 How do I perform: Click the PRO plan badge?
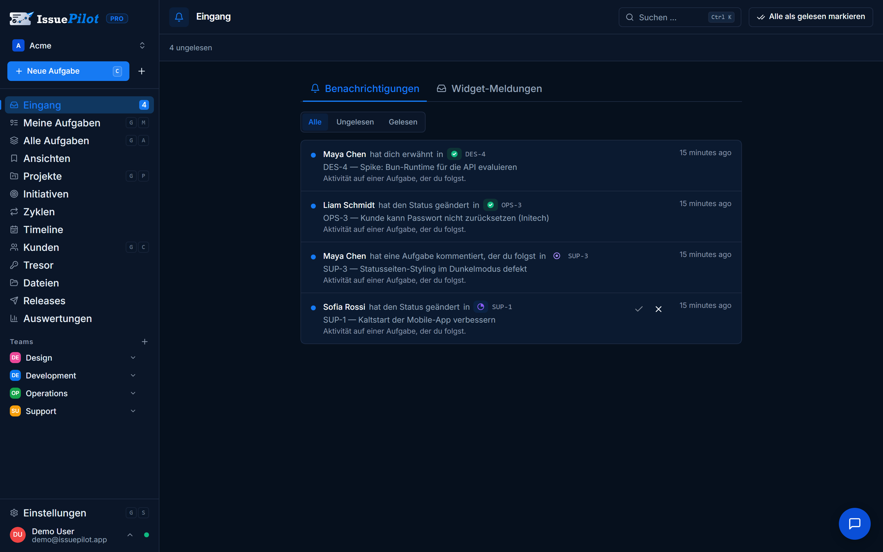click(117, 18)
